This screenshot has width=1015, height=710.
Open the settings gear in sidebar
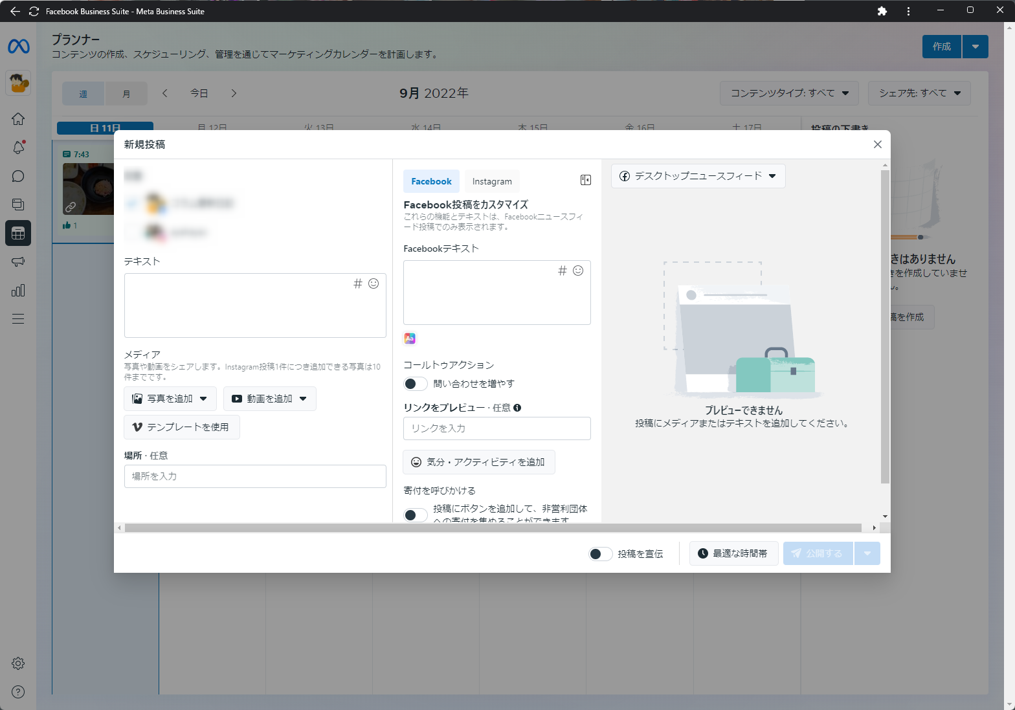[18, 663]
